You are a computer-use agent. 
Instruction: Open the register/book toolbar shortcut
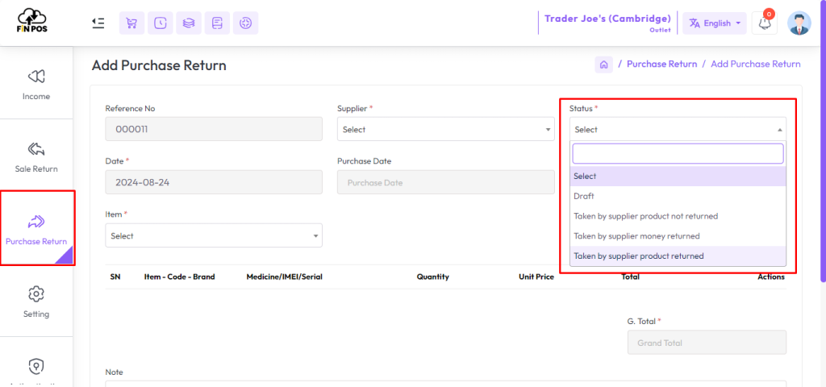coord(217,23)
